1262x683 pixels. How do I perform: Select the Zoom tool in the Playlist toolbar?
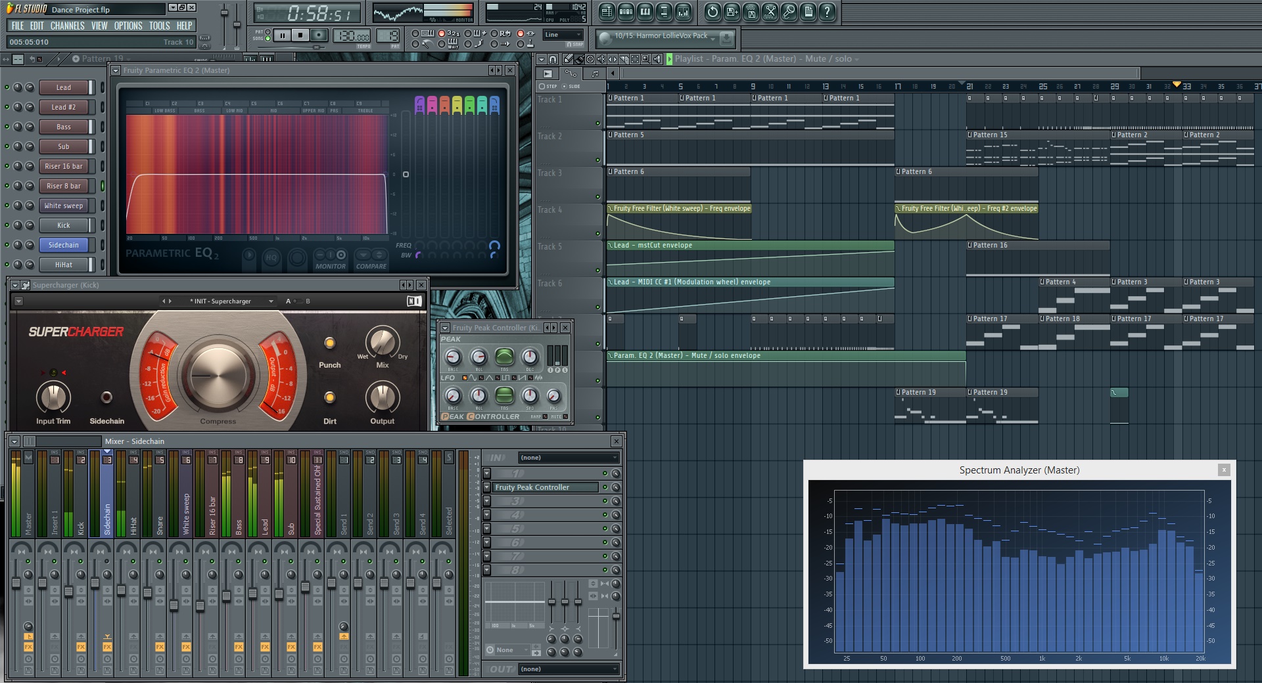pyautogui.click(x=646, y=59)
